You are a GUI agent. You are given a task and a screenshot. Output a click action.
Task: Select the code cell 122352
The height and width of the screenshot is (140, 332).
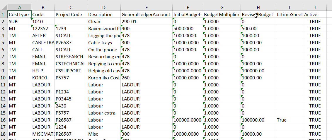(x=43, y=28)
